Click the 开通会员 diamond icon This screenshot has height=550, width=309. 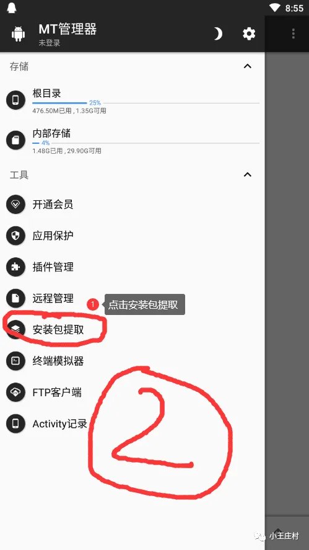point(15,205)
